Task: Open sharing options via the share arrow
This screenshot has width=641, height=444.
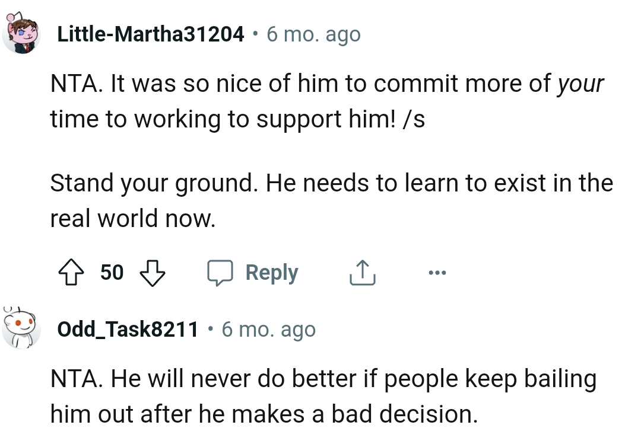Action: 363,272
